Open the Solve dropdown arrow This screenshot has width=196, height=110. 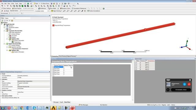click(40, 3)
